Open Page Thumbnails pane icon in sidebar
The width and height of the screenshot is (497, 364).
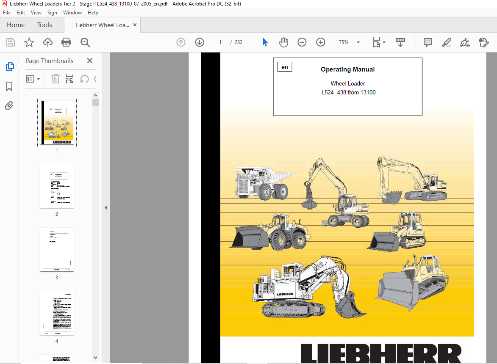tap(10, 66)
